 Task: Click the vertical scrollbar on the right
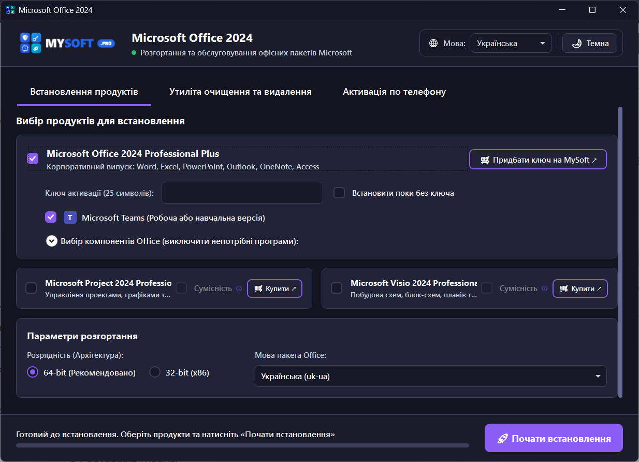point(620,252)
